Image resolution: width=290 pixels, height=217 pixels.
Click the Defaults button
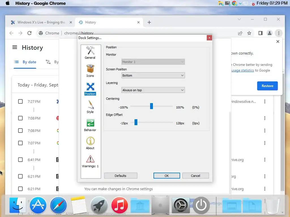(x=121, y=176)
